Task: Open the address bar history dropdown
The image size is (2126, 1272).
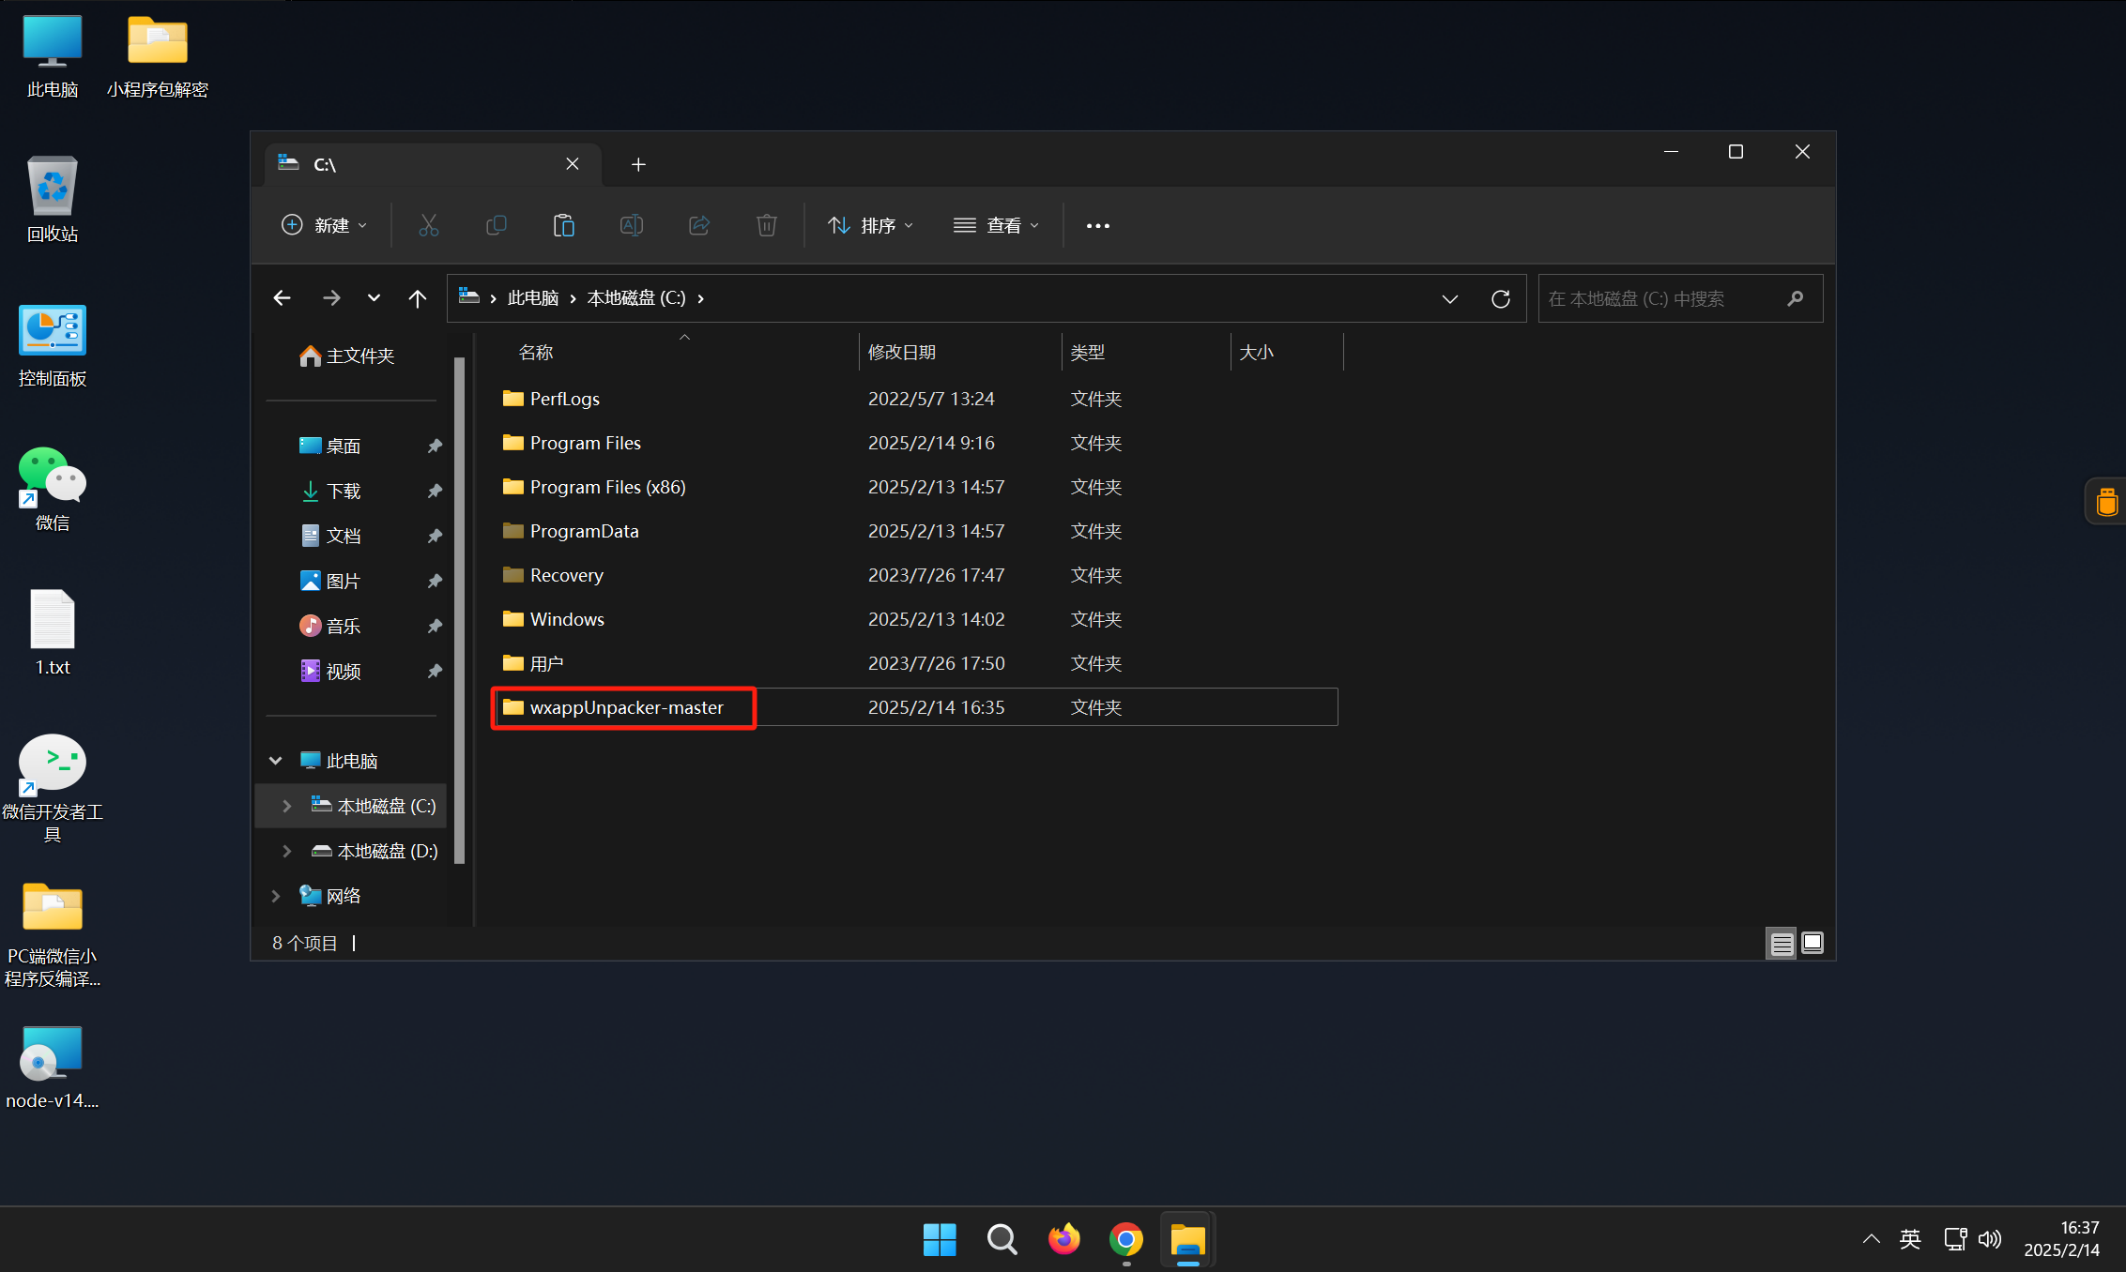Action: (1449, 298)
